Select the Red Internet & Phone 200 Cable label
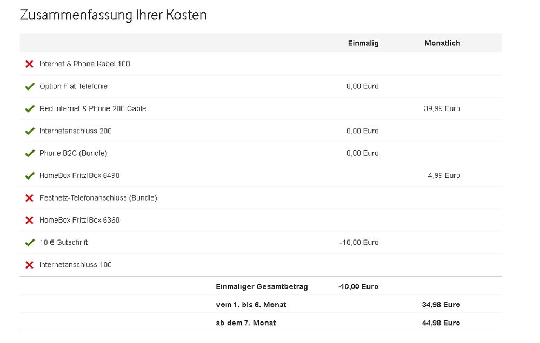This screenshot has height=343, width=540. tap(92, 109)
